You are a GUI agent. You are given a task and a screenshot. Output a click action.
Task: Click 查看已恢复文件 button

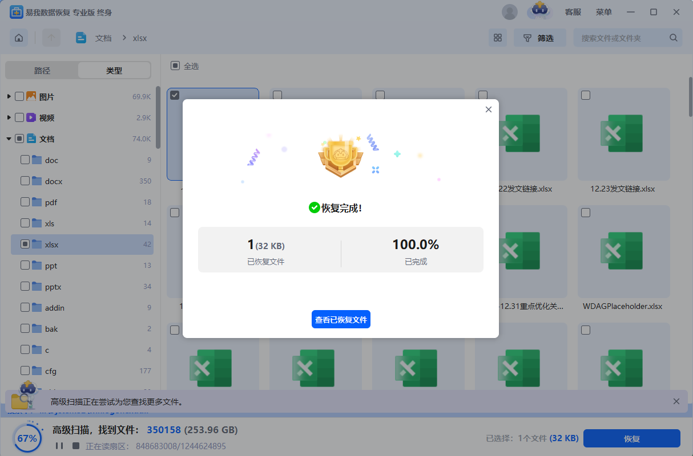tap(341, 320)
